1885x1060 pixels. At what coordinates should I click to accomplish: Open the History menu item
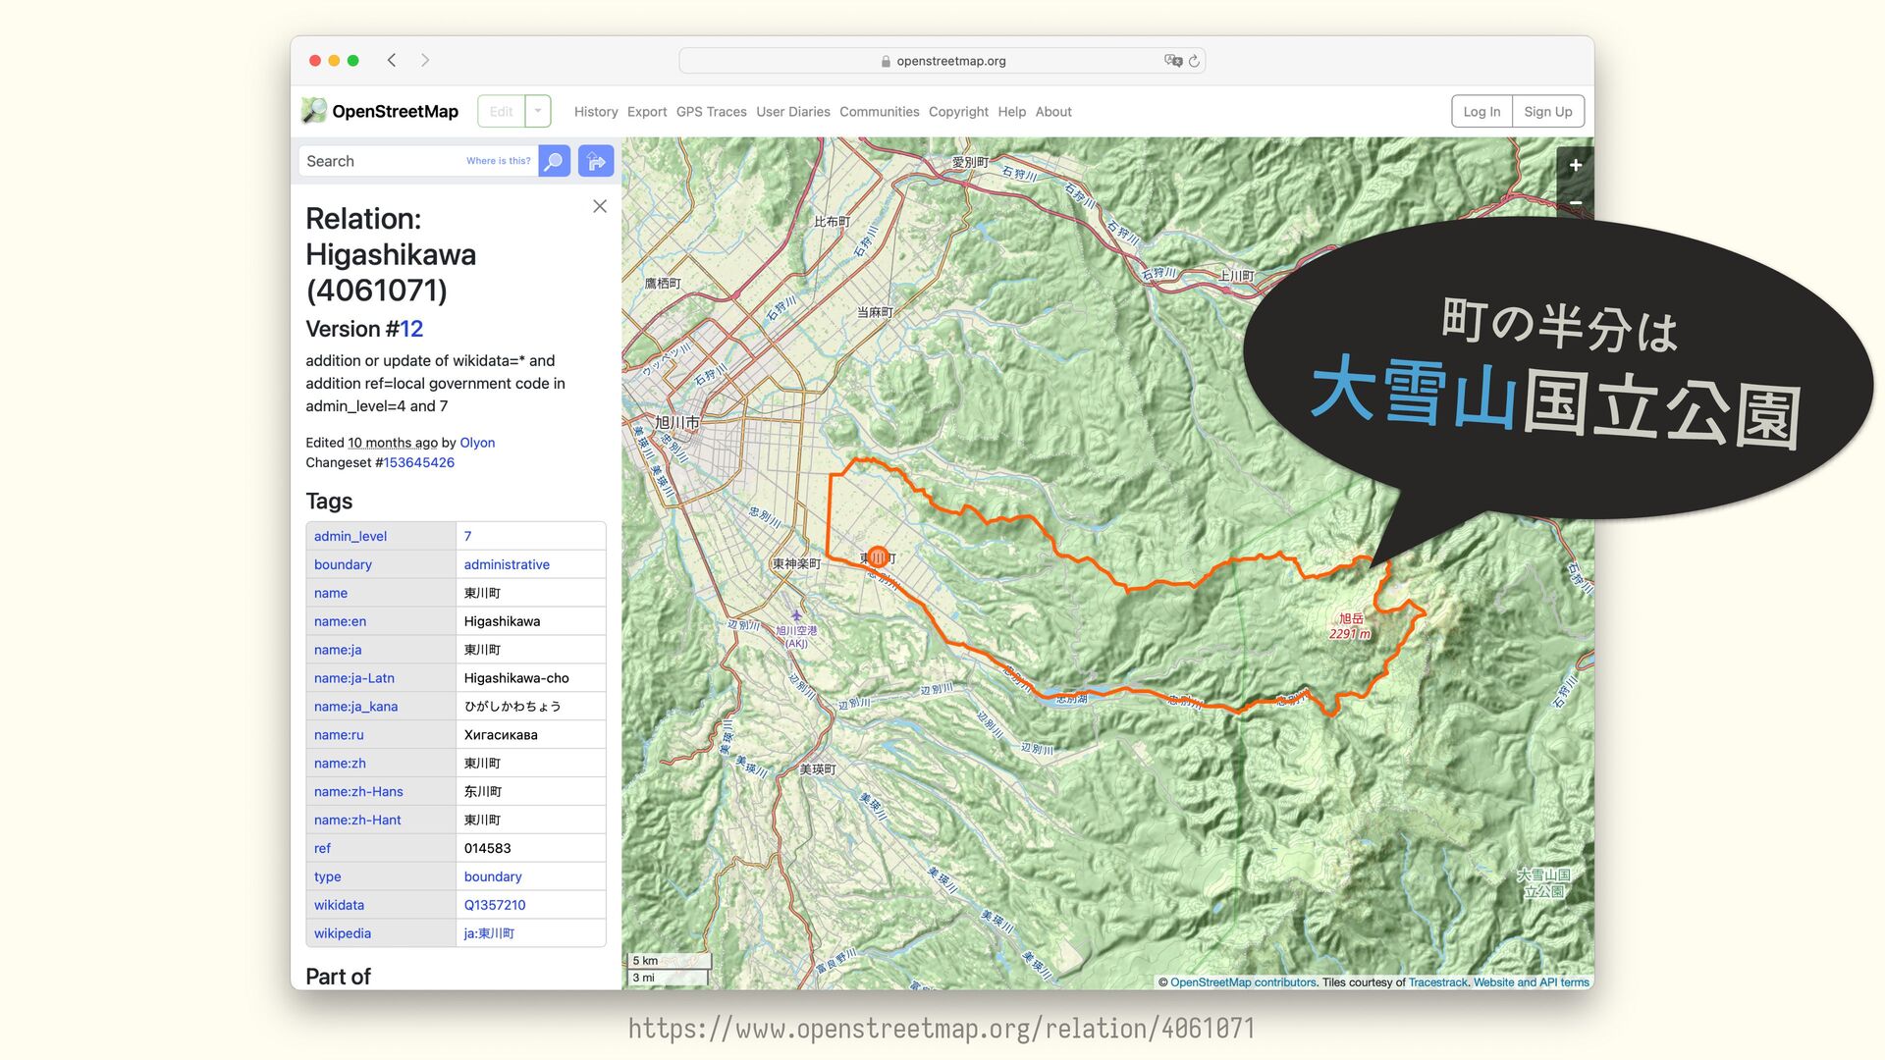pyautogui.click(x=595, y=112)
